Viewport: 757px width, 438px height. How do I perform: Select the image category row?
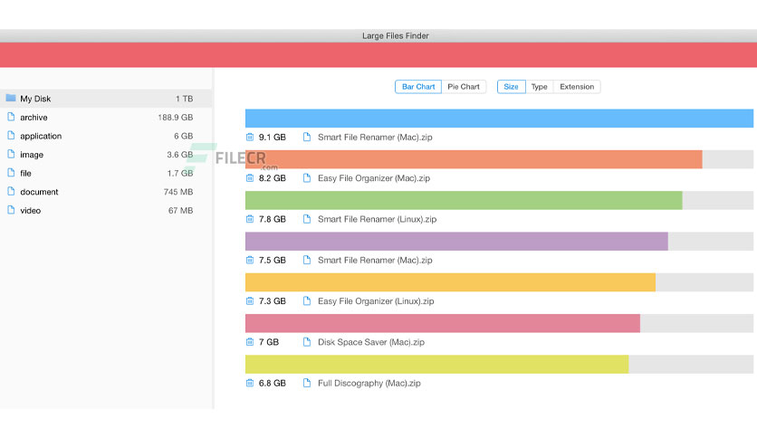[106, 155]
